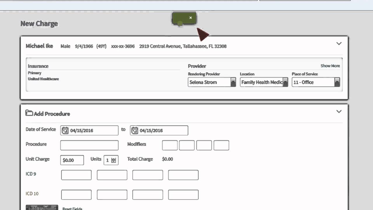Focus the first ICD 9 field
373x210 pixels.
[x=76, y=175]
